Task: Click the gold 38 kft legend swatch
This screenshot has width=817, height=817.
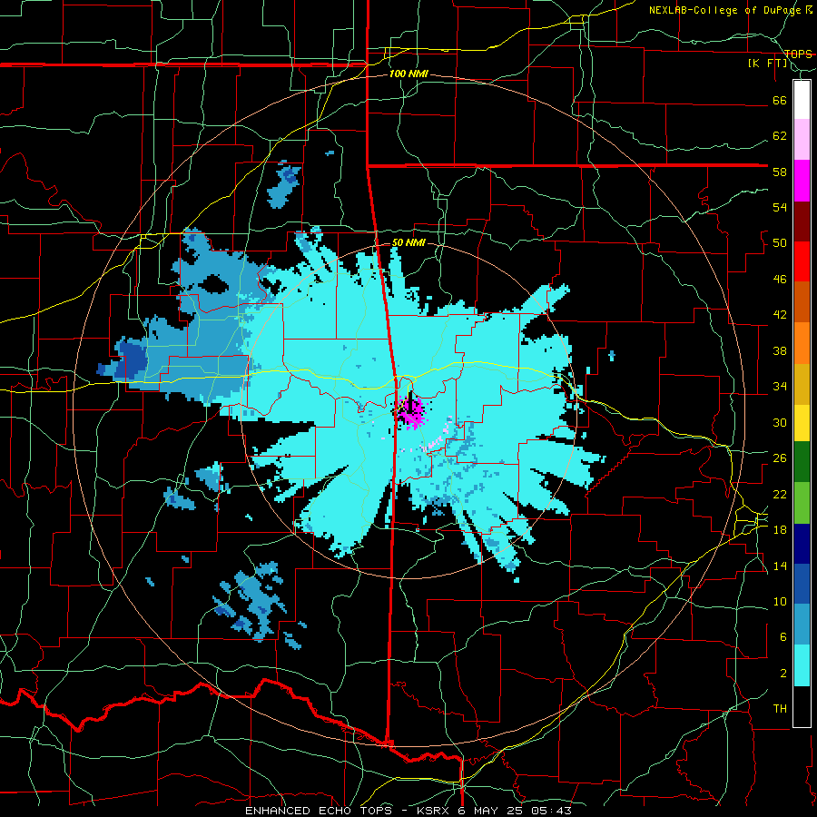Action: (x=802, y=384)
